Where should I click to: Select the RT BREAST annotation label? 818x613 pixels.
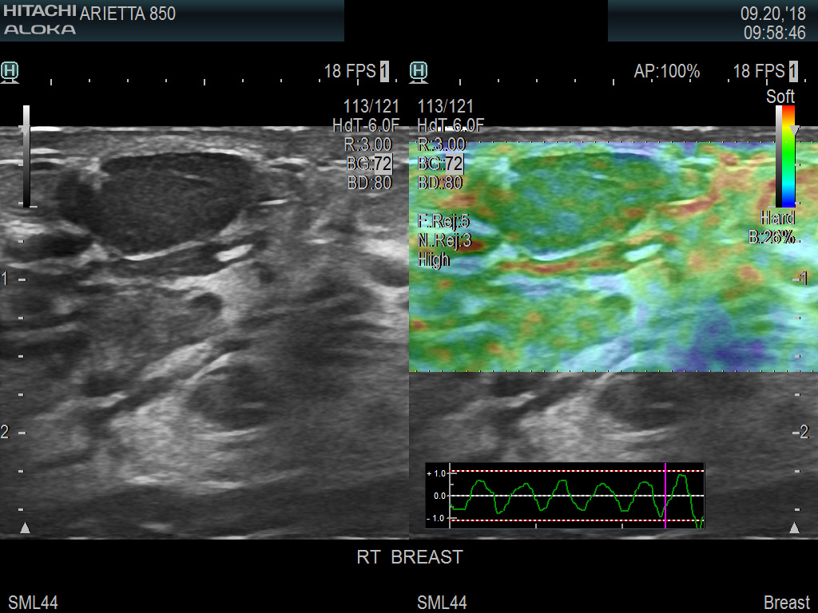coord(409,558)
